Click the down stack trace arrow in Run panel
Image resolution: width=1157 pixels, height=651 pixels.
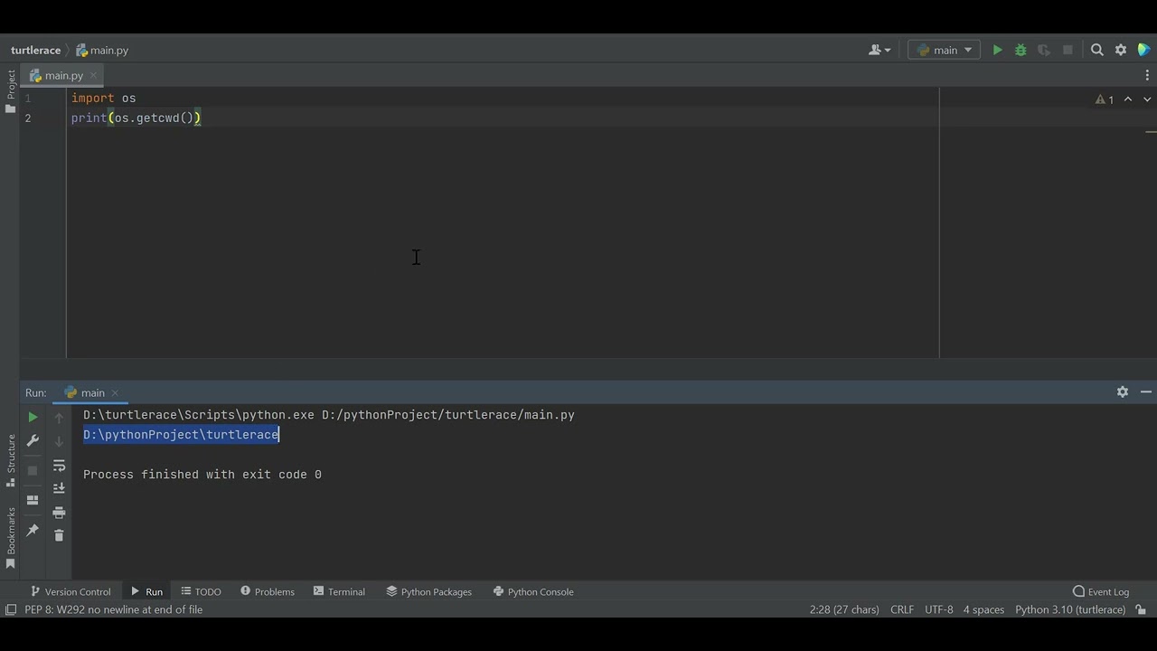click(59, 441)
